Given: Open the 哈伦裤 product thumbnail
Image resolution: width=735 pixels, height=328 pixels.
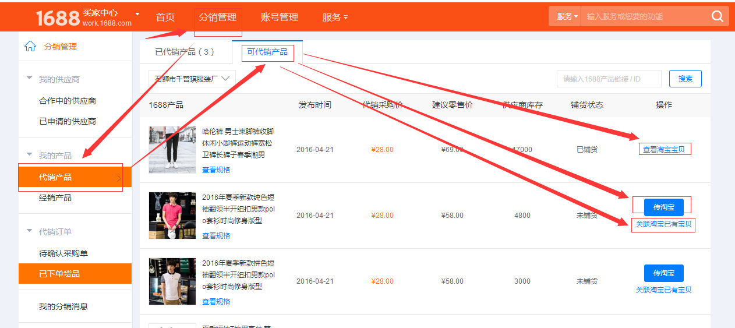Looking at the screenshot, I should (172, 150).
